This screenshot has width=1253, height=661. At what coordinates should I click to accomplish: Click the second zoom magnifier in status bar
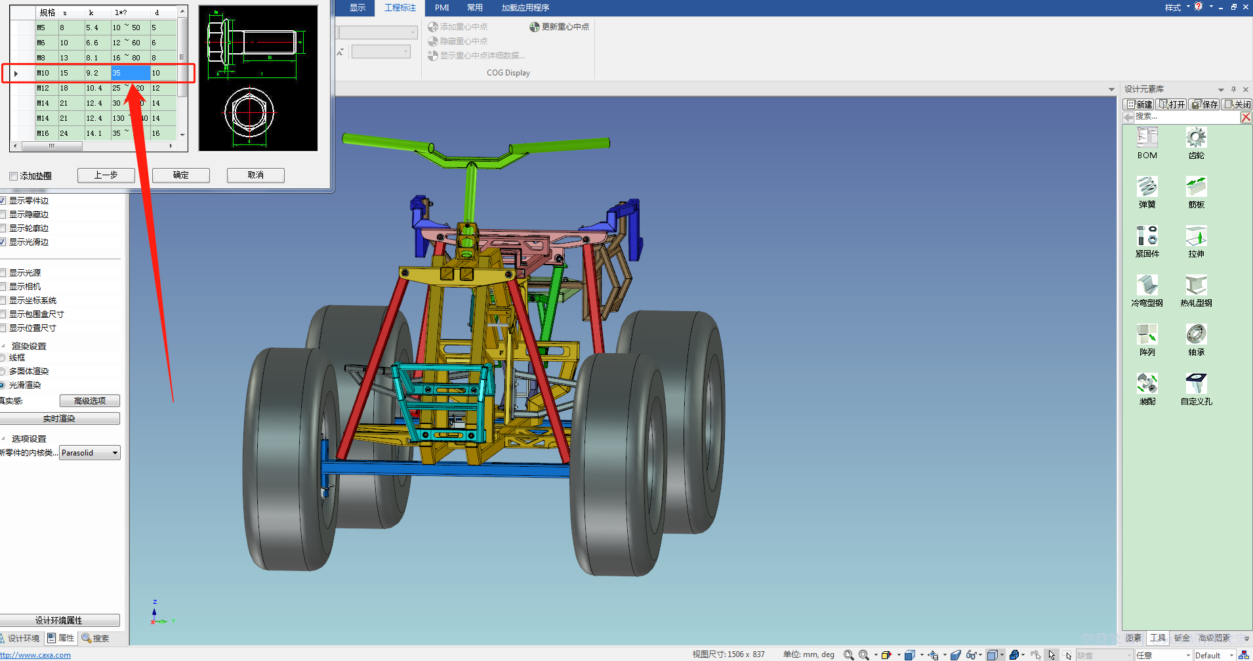point(864,654)
